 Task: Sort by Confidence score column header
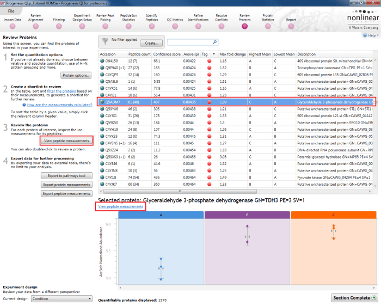pos(167,54)
